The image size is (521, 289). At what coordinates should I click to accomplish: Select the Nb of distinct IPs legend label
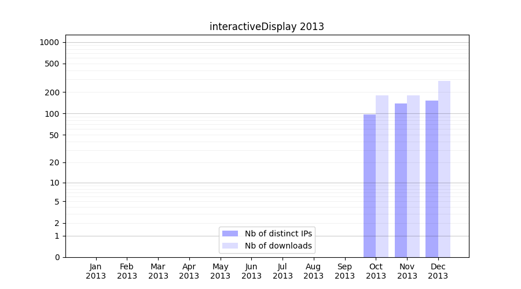click(x=278, y=234)
